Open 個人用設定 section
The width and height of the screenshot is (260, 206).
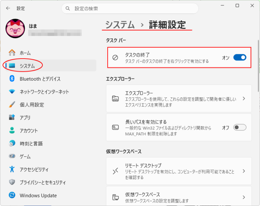(x=51, y=104)
